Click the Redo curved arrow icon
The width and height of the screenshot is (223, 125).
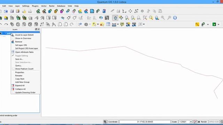click(x=6, y=24)
